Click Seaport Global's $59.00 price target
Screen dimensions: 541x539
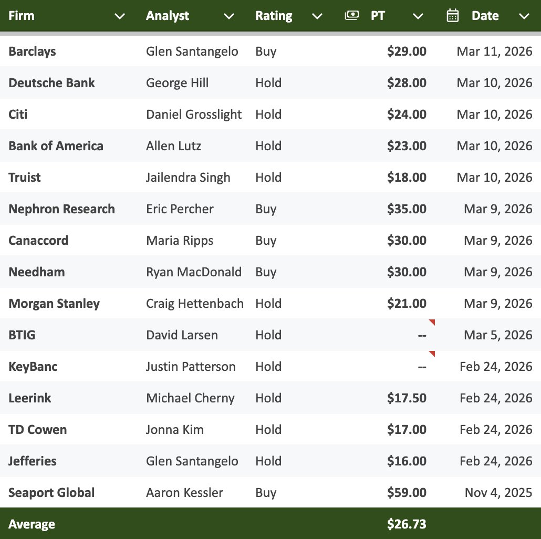407,493
